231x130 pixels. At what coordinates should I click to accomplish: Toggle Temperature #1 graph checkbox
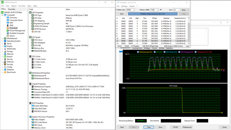[195, 52]
